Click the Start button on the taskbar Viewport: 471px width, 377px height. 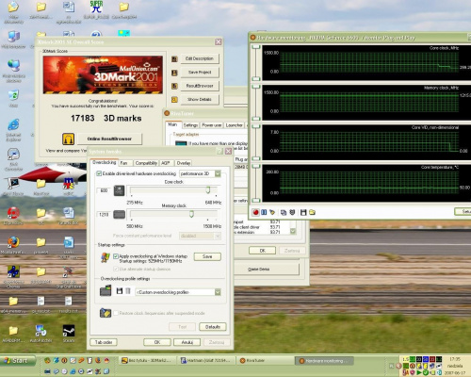pyautogui.click(x=17, y=360)
